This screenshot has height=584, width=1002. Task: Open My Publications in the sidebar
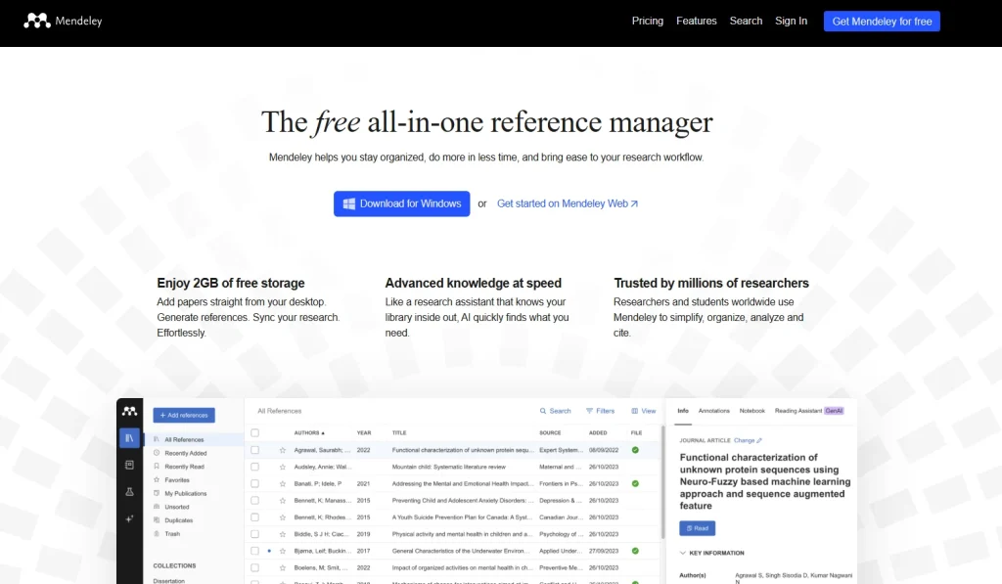[x=185, y=493]
